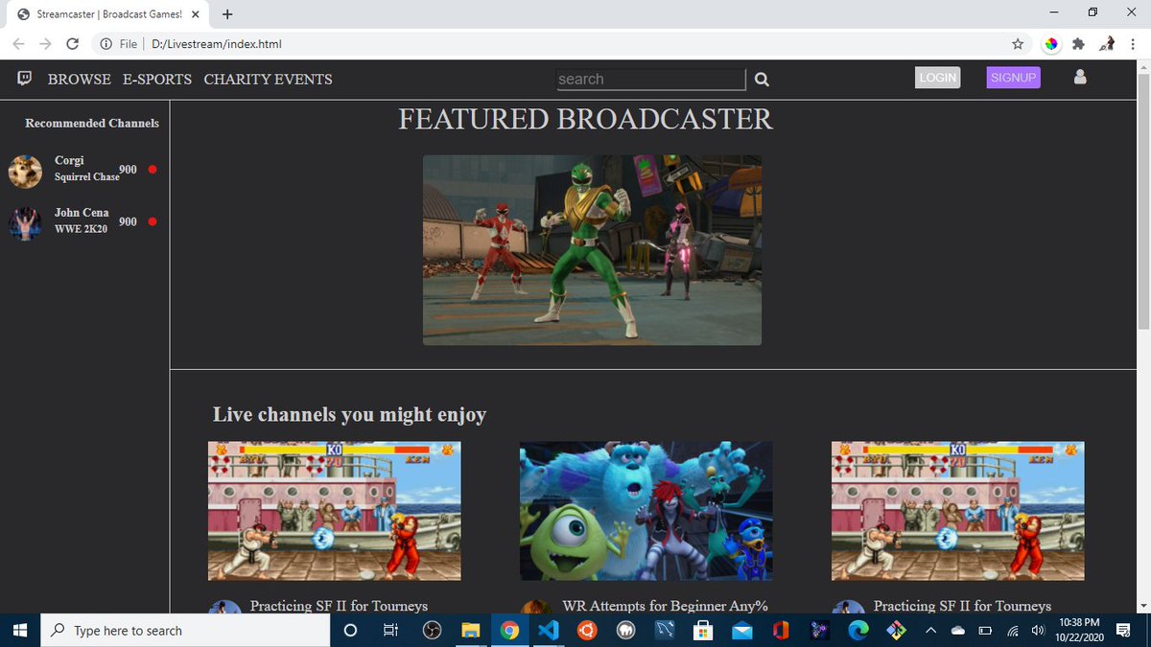Click the browser back arrow
This screenshot has height=647, width=1151.
(19, 44)
